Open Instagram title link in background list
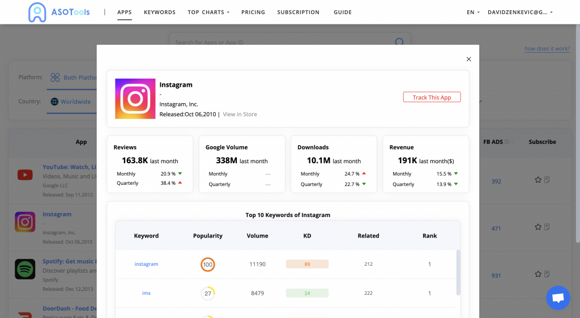The height and width of the screenshot is (318, 580). 57,214
